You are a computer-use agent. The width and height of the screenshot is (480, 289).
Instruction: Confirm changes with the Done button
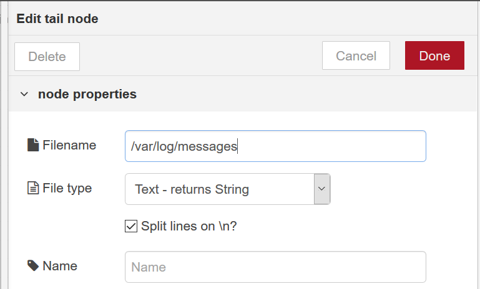tap(434, 55)
